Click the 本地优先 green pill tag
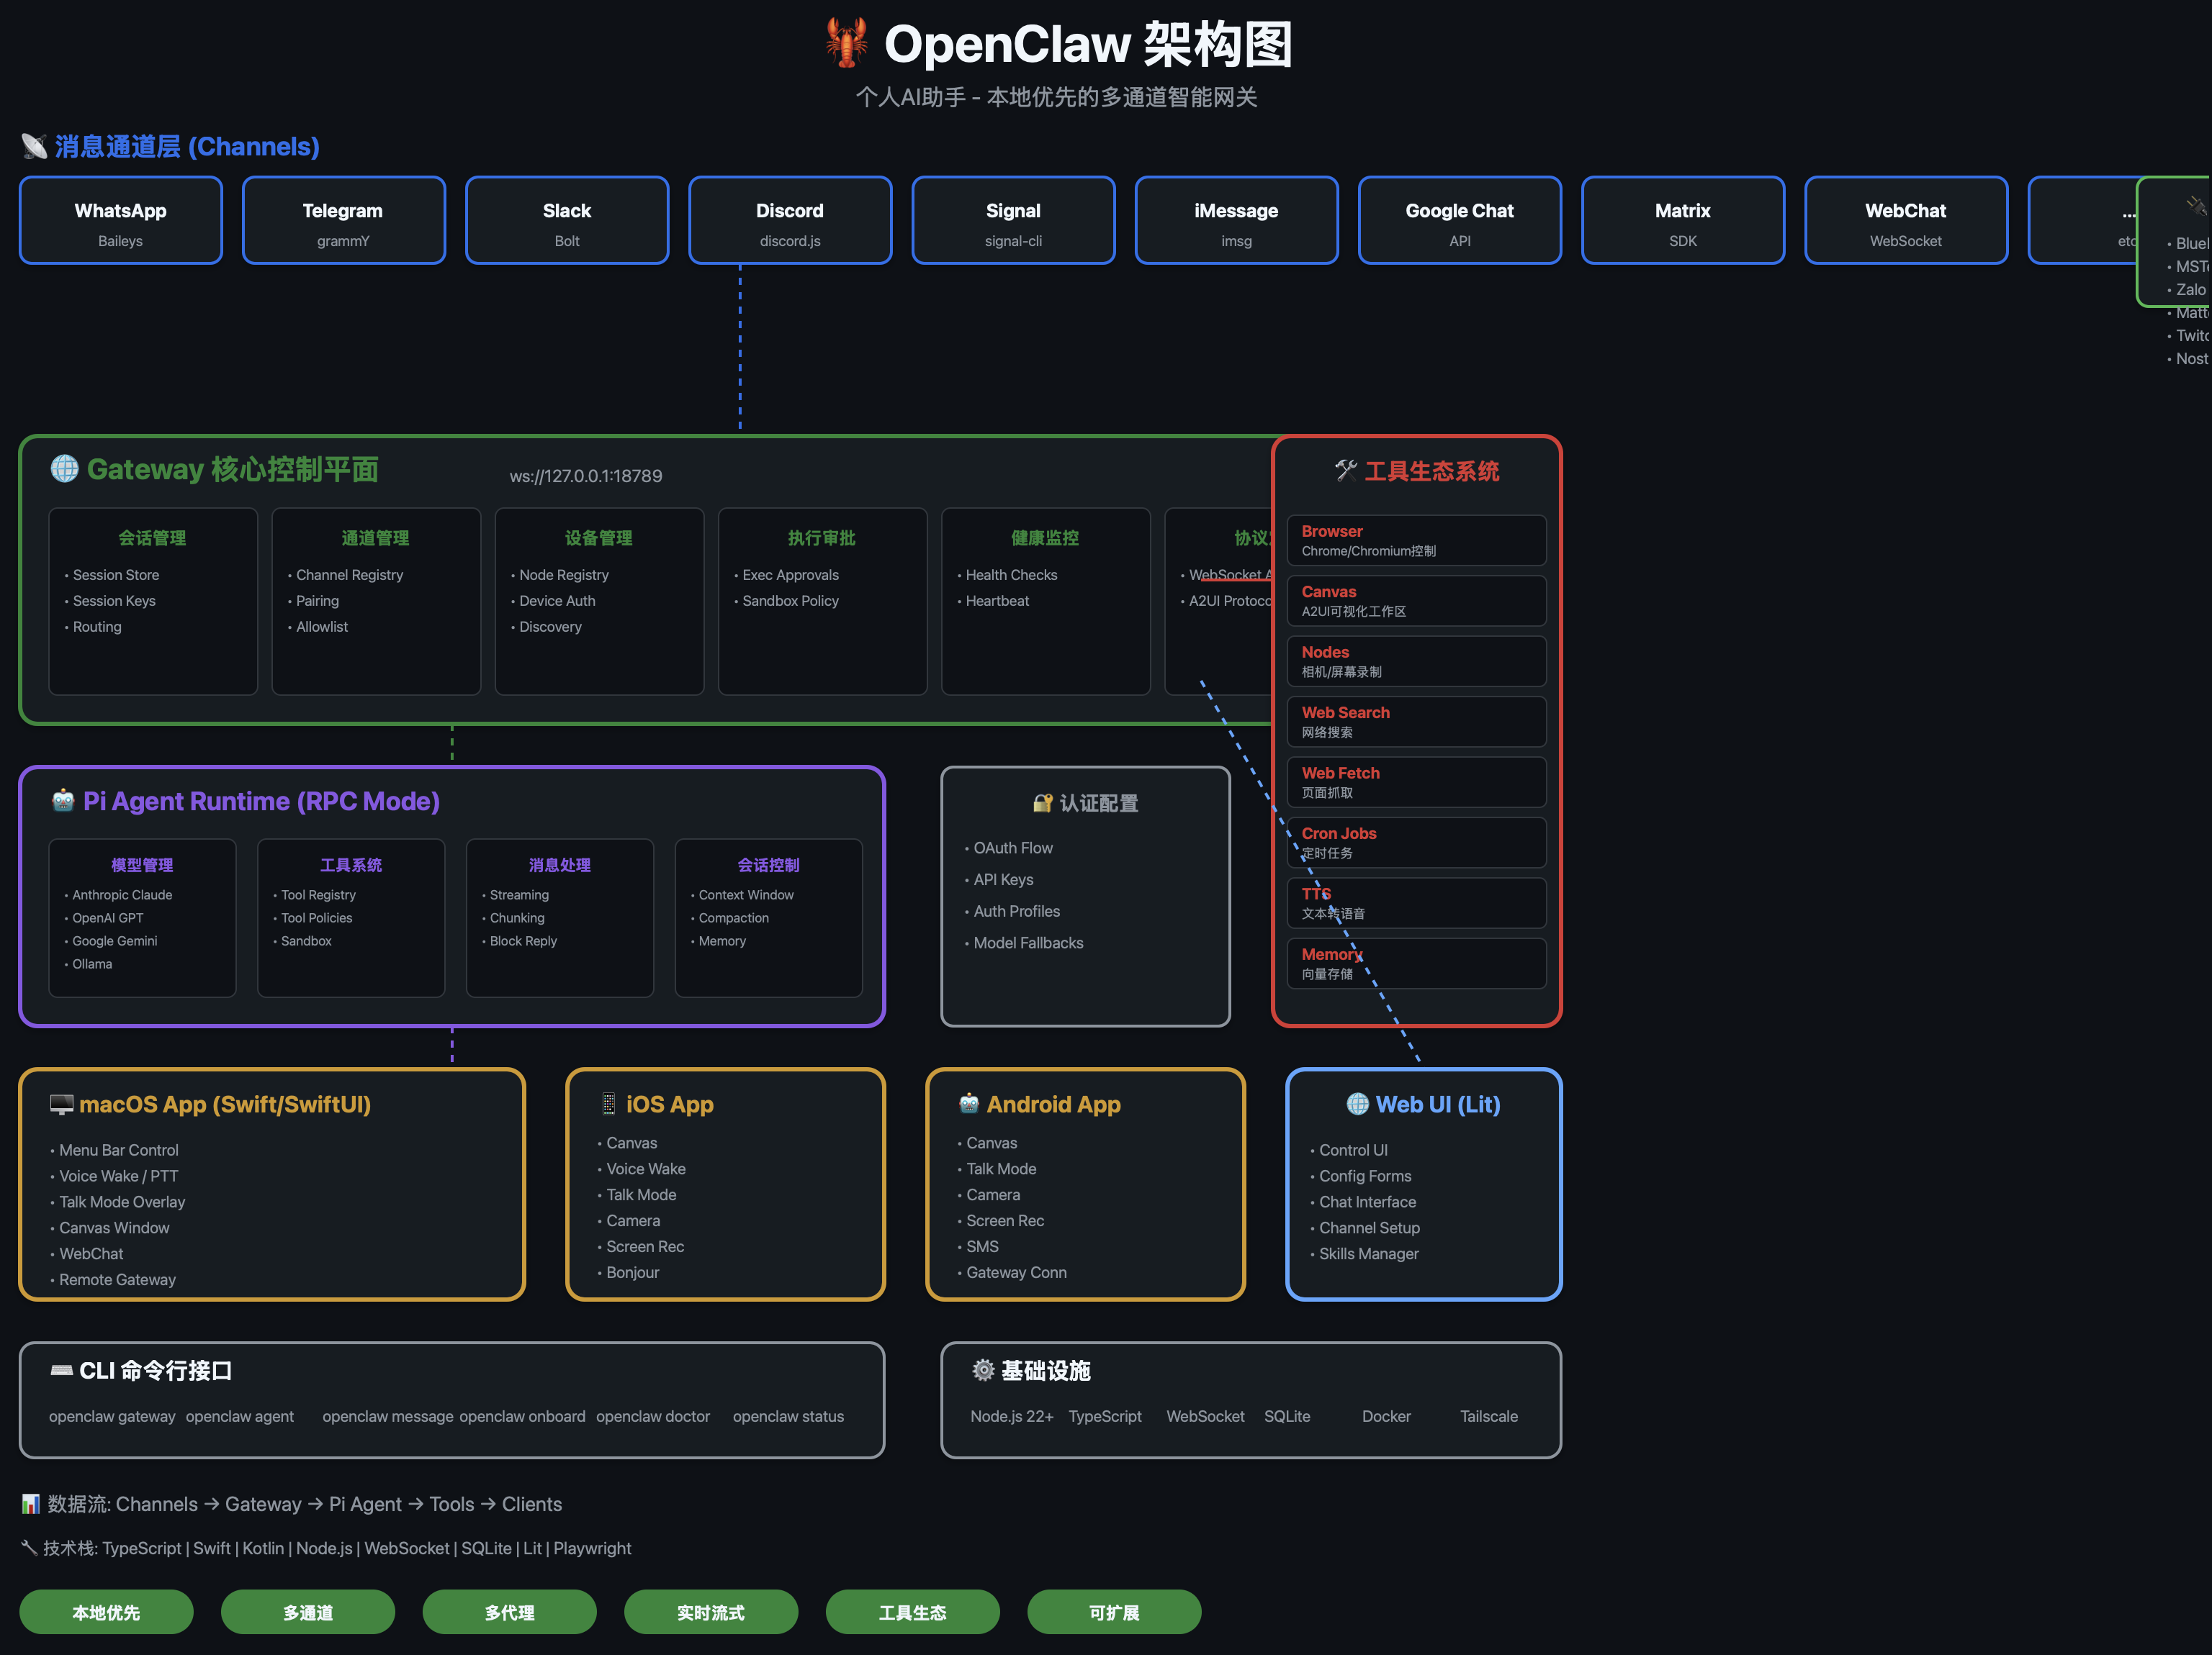 tap(106, 1612)
